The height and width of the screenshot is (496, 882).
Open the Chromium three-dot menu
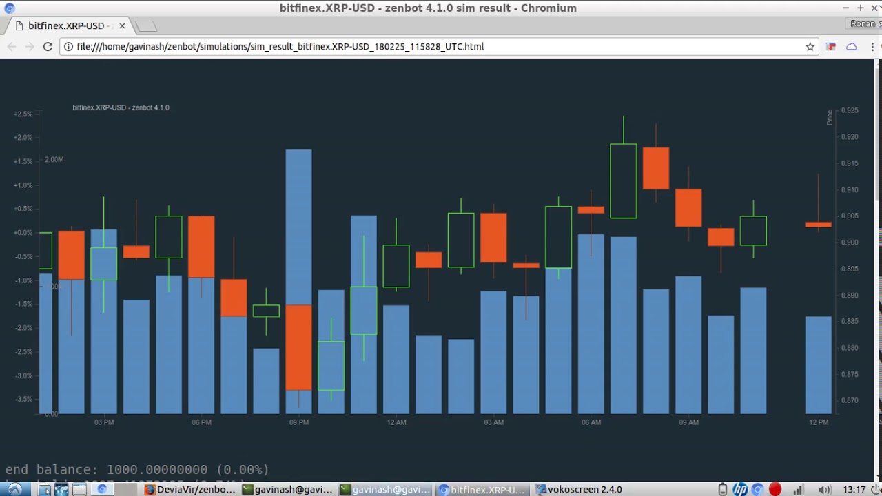(x=872, y=47)
